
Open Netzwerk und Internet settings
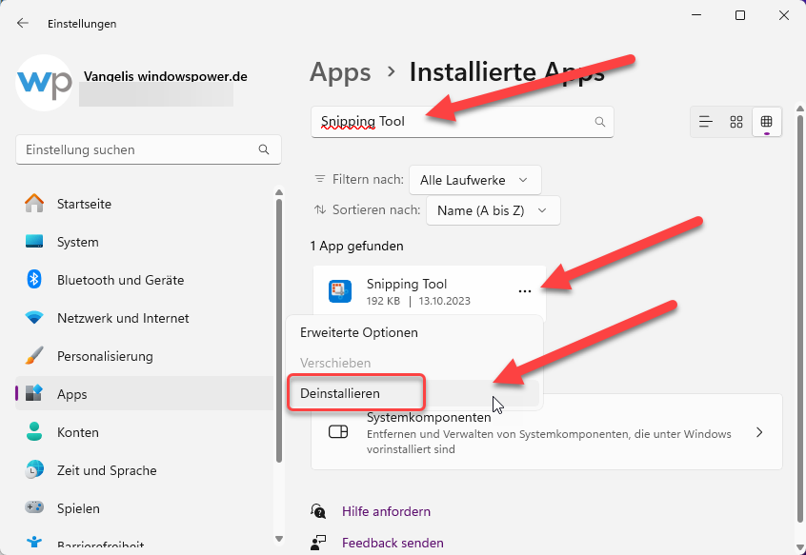(x=145, y=318)
